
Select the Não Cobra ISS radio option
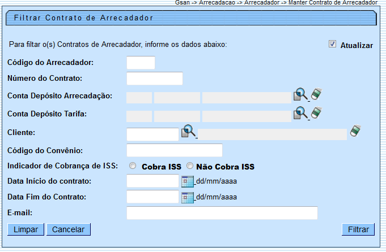(x=190, y=166)
